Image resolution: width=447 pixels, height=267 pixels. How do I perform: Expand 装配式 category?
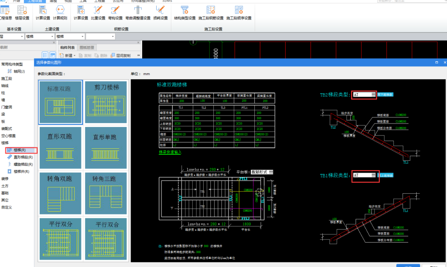[x=6, y=129]
